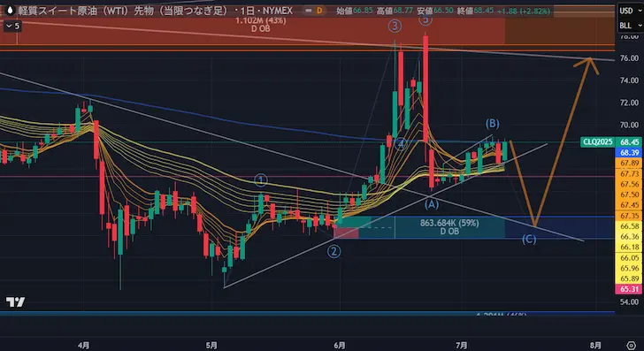Image resolution: width=644 pixels, height=351 pixels.
Task: Click the 5月 date axis label
Action: (x=211, y=345)
